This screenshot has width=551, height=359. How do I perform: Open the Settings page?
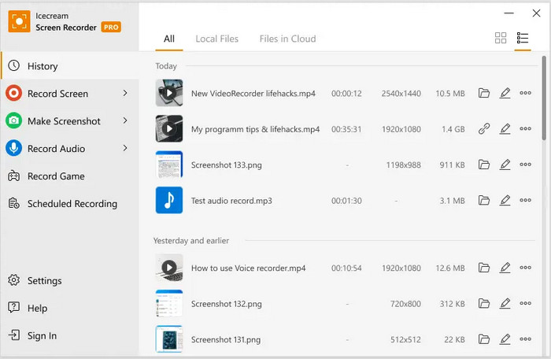coord(44,281)
